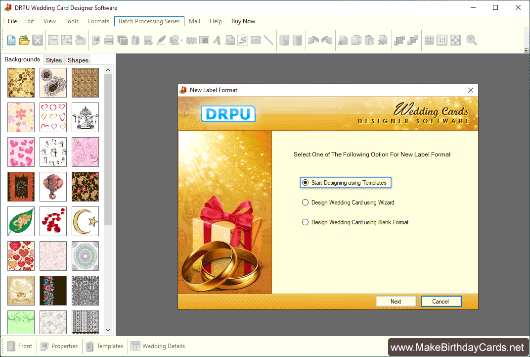Expand the shapes tool dropdown arrow
Viewport: 530px width, 357px height.
tap(182, 41)
